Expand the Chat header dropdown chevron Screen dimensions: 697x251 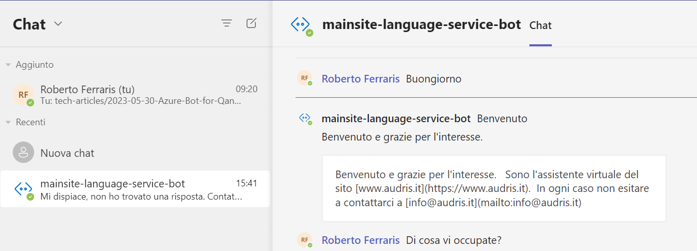click(58, 24)
